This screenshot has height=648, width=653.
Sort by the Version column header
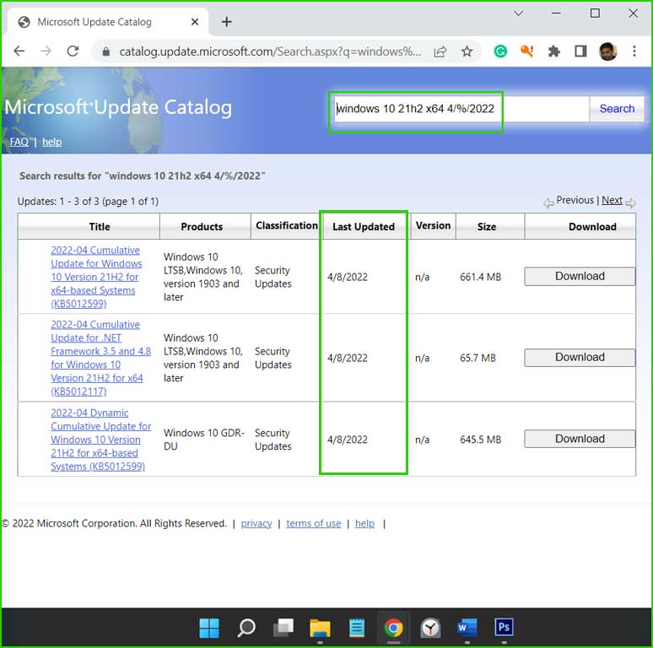(x=433, y=226)
